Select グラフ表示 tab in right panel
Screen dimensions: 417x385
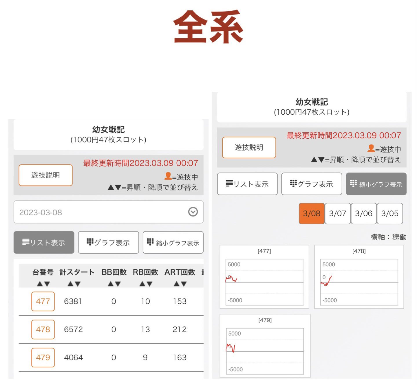point(312,184)
